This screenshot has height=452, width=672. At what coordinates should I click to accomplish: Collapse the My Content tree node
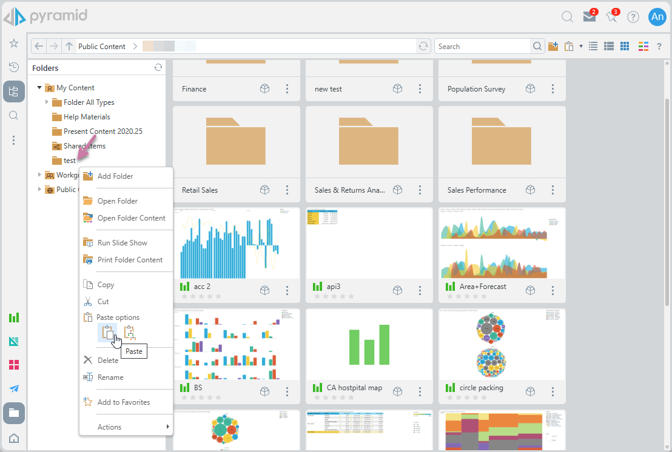(39, 88)
